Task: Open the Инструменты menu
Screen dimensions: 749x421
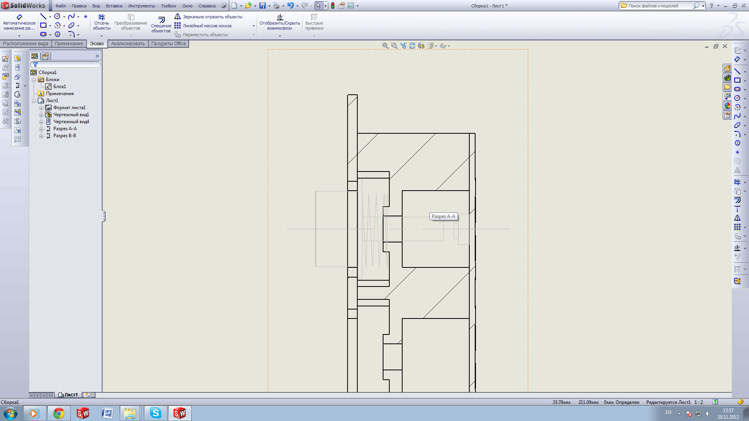Action: click(x=141, y=6)
